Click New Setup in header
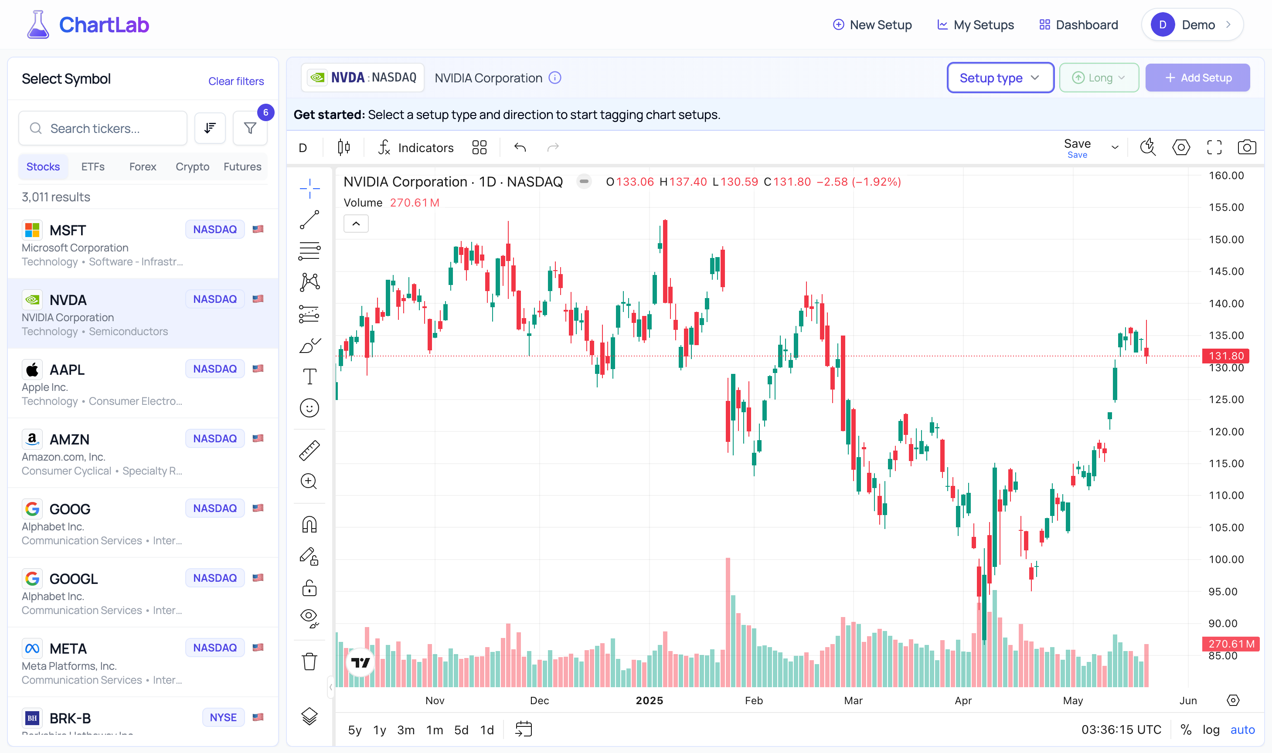Screen dimensions: 1272x753 tap(872, 24)
